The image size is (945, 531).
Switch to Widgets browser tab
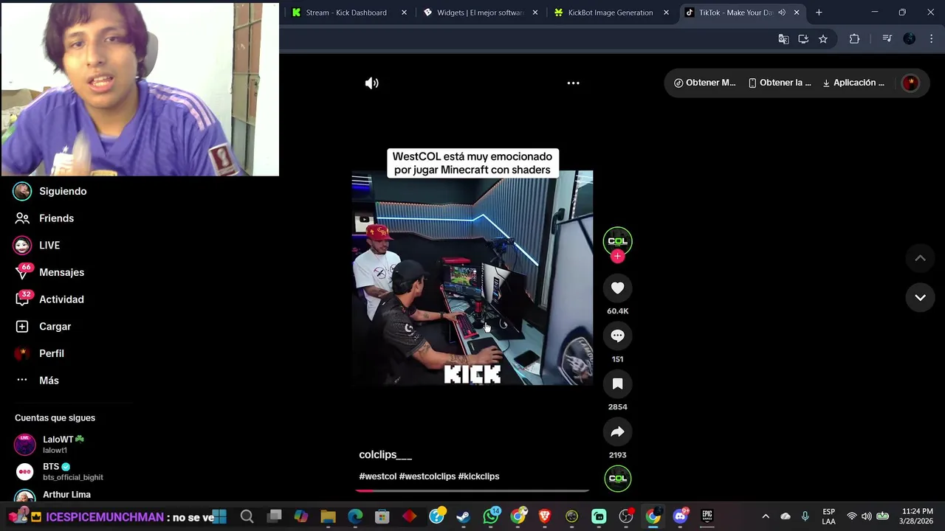481,13
